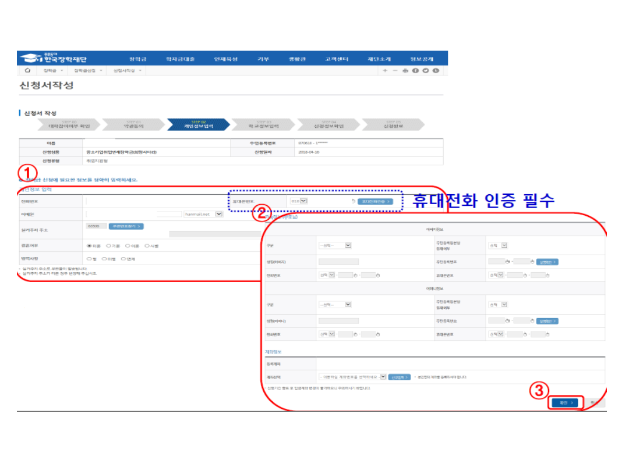The height and width of the screenshot is (471, 629).
Task: Click the print icon in top toolbar
Action: (x=405, y=70)
